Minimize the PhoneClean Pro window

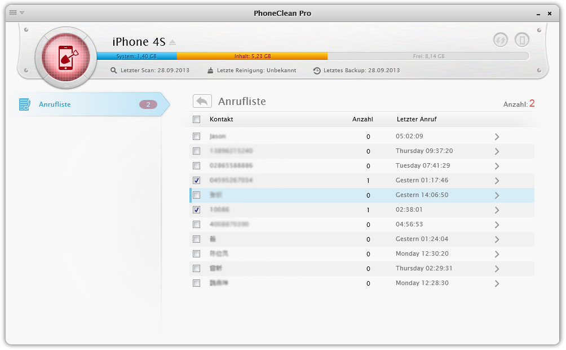pos(538,14)
